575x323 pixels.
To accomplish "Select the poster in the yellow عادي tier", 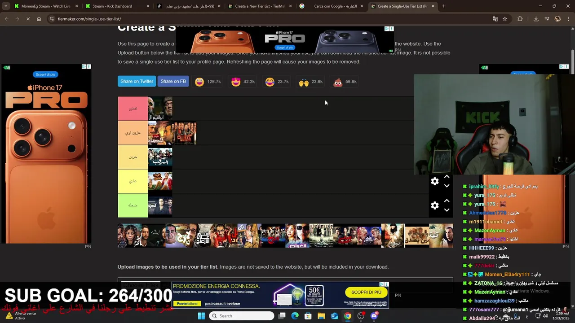I will [160, 181].
